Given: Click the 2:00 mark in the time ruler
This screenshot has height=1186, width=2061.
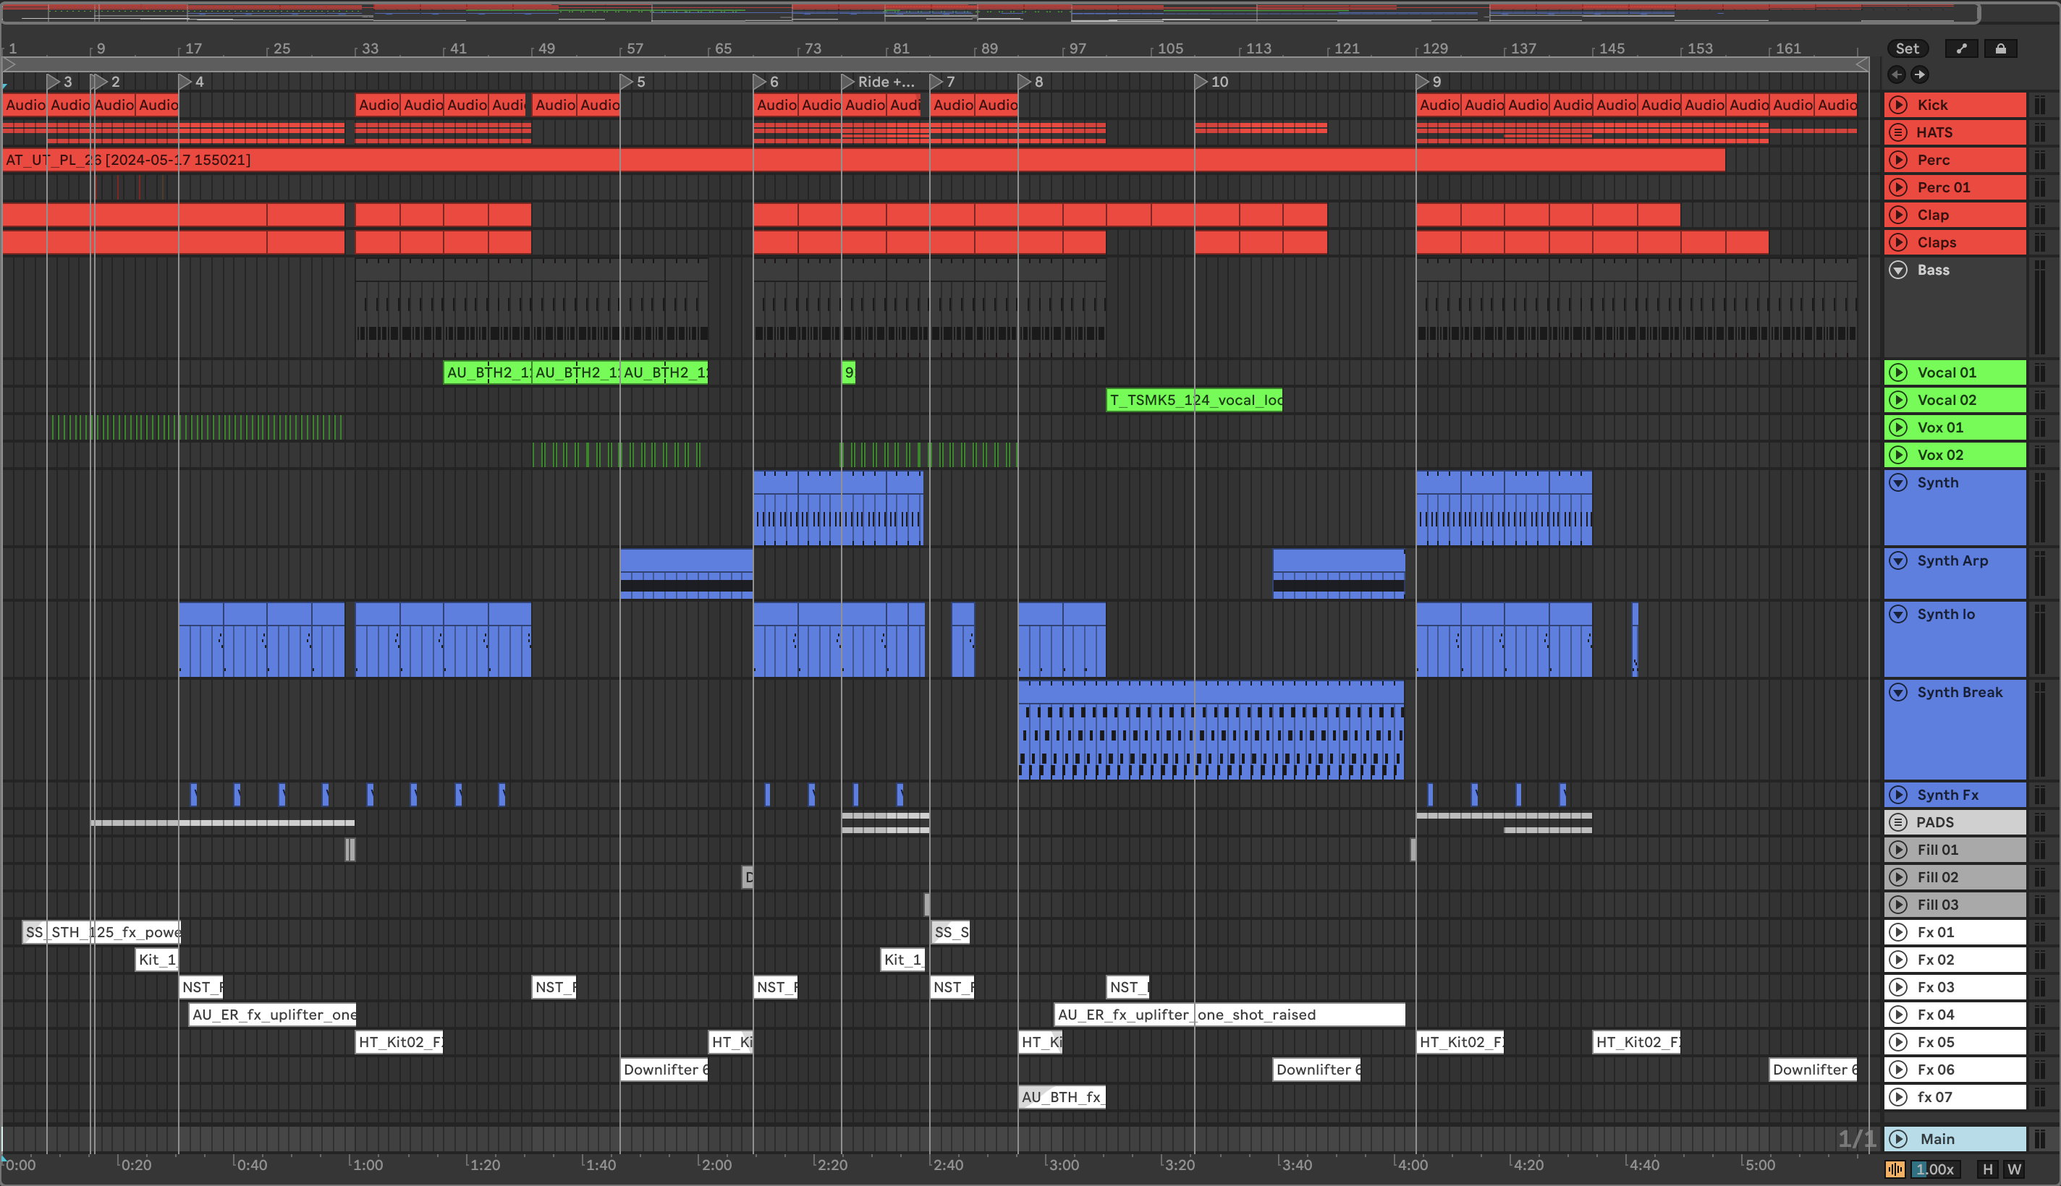Looking at the screenshot, I should (716, 1165).
